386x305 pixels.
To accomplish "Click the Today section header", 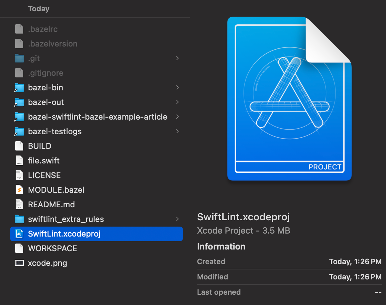I will coord(39,9).
